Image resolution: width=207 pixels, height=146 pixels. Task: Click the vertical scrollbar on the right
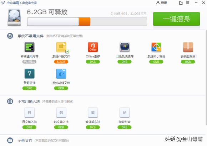206,78
